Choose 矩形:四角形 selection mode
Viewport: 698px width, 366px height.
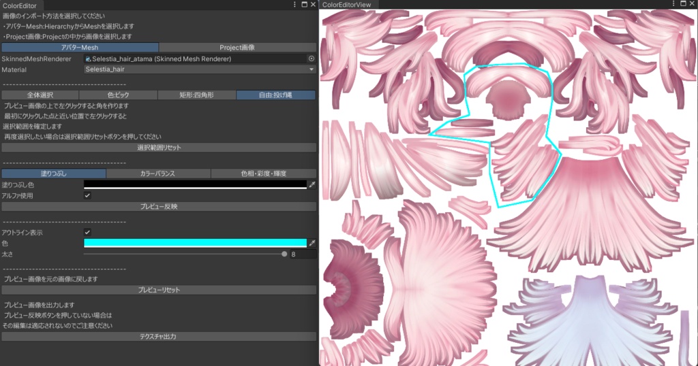pyautogui.click(x=196, y=95)
